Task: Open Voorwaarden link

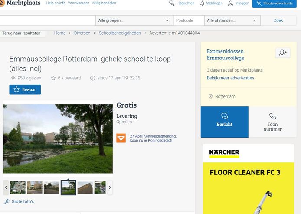Action: pyautogui.click(x=79, y=3)
